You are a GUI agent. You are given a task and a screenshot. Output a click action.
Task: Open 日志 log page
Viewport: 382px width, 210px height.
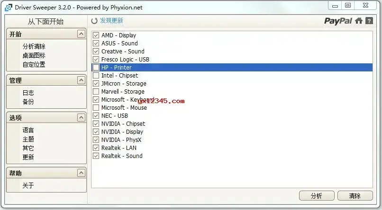[x=28, y=93]
